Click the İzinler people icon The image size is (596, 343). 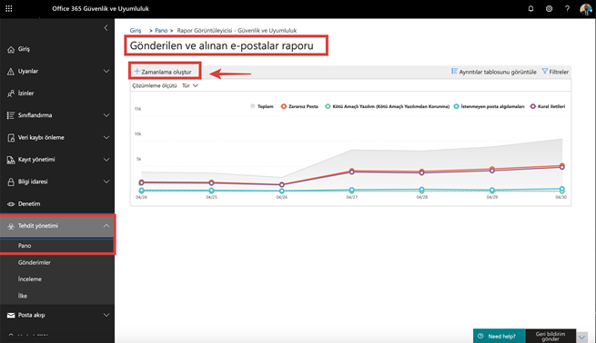[11, 93]
